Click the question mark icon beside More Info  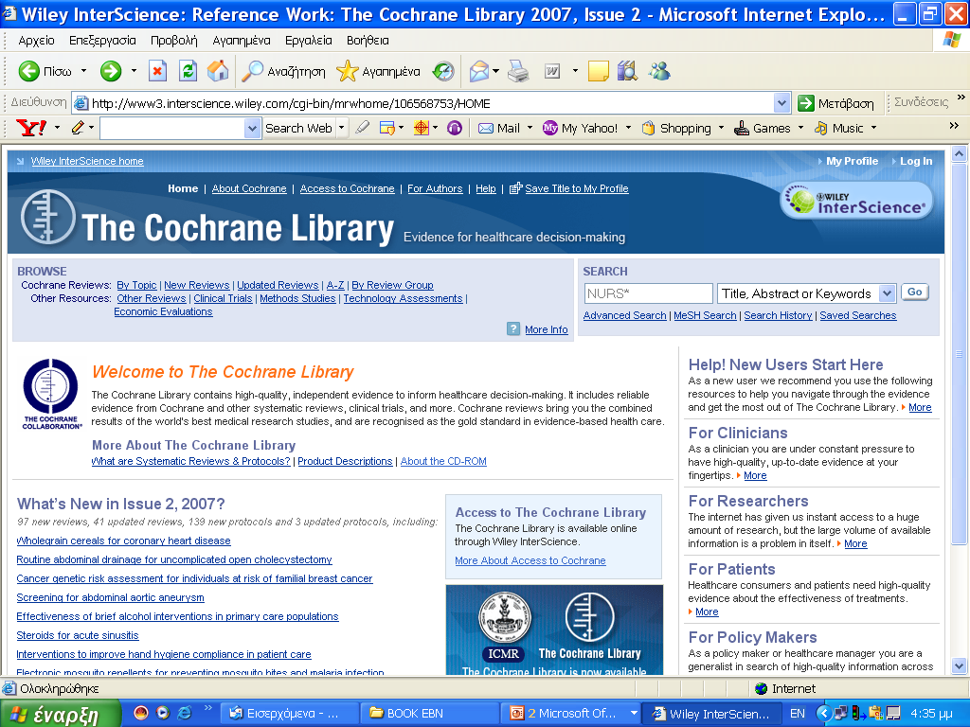513,328
